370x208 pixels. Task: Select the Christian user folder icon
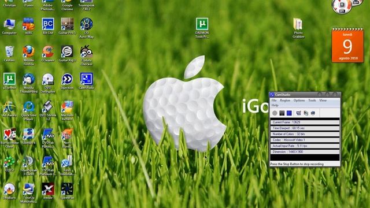pos(9,3)
